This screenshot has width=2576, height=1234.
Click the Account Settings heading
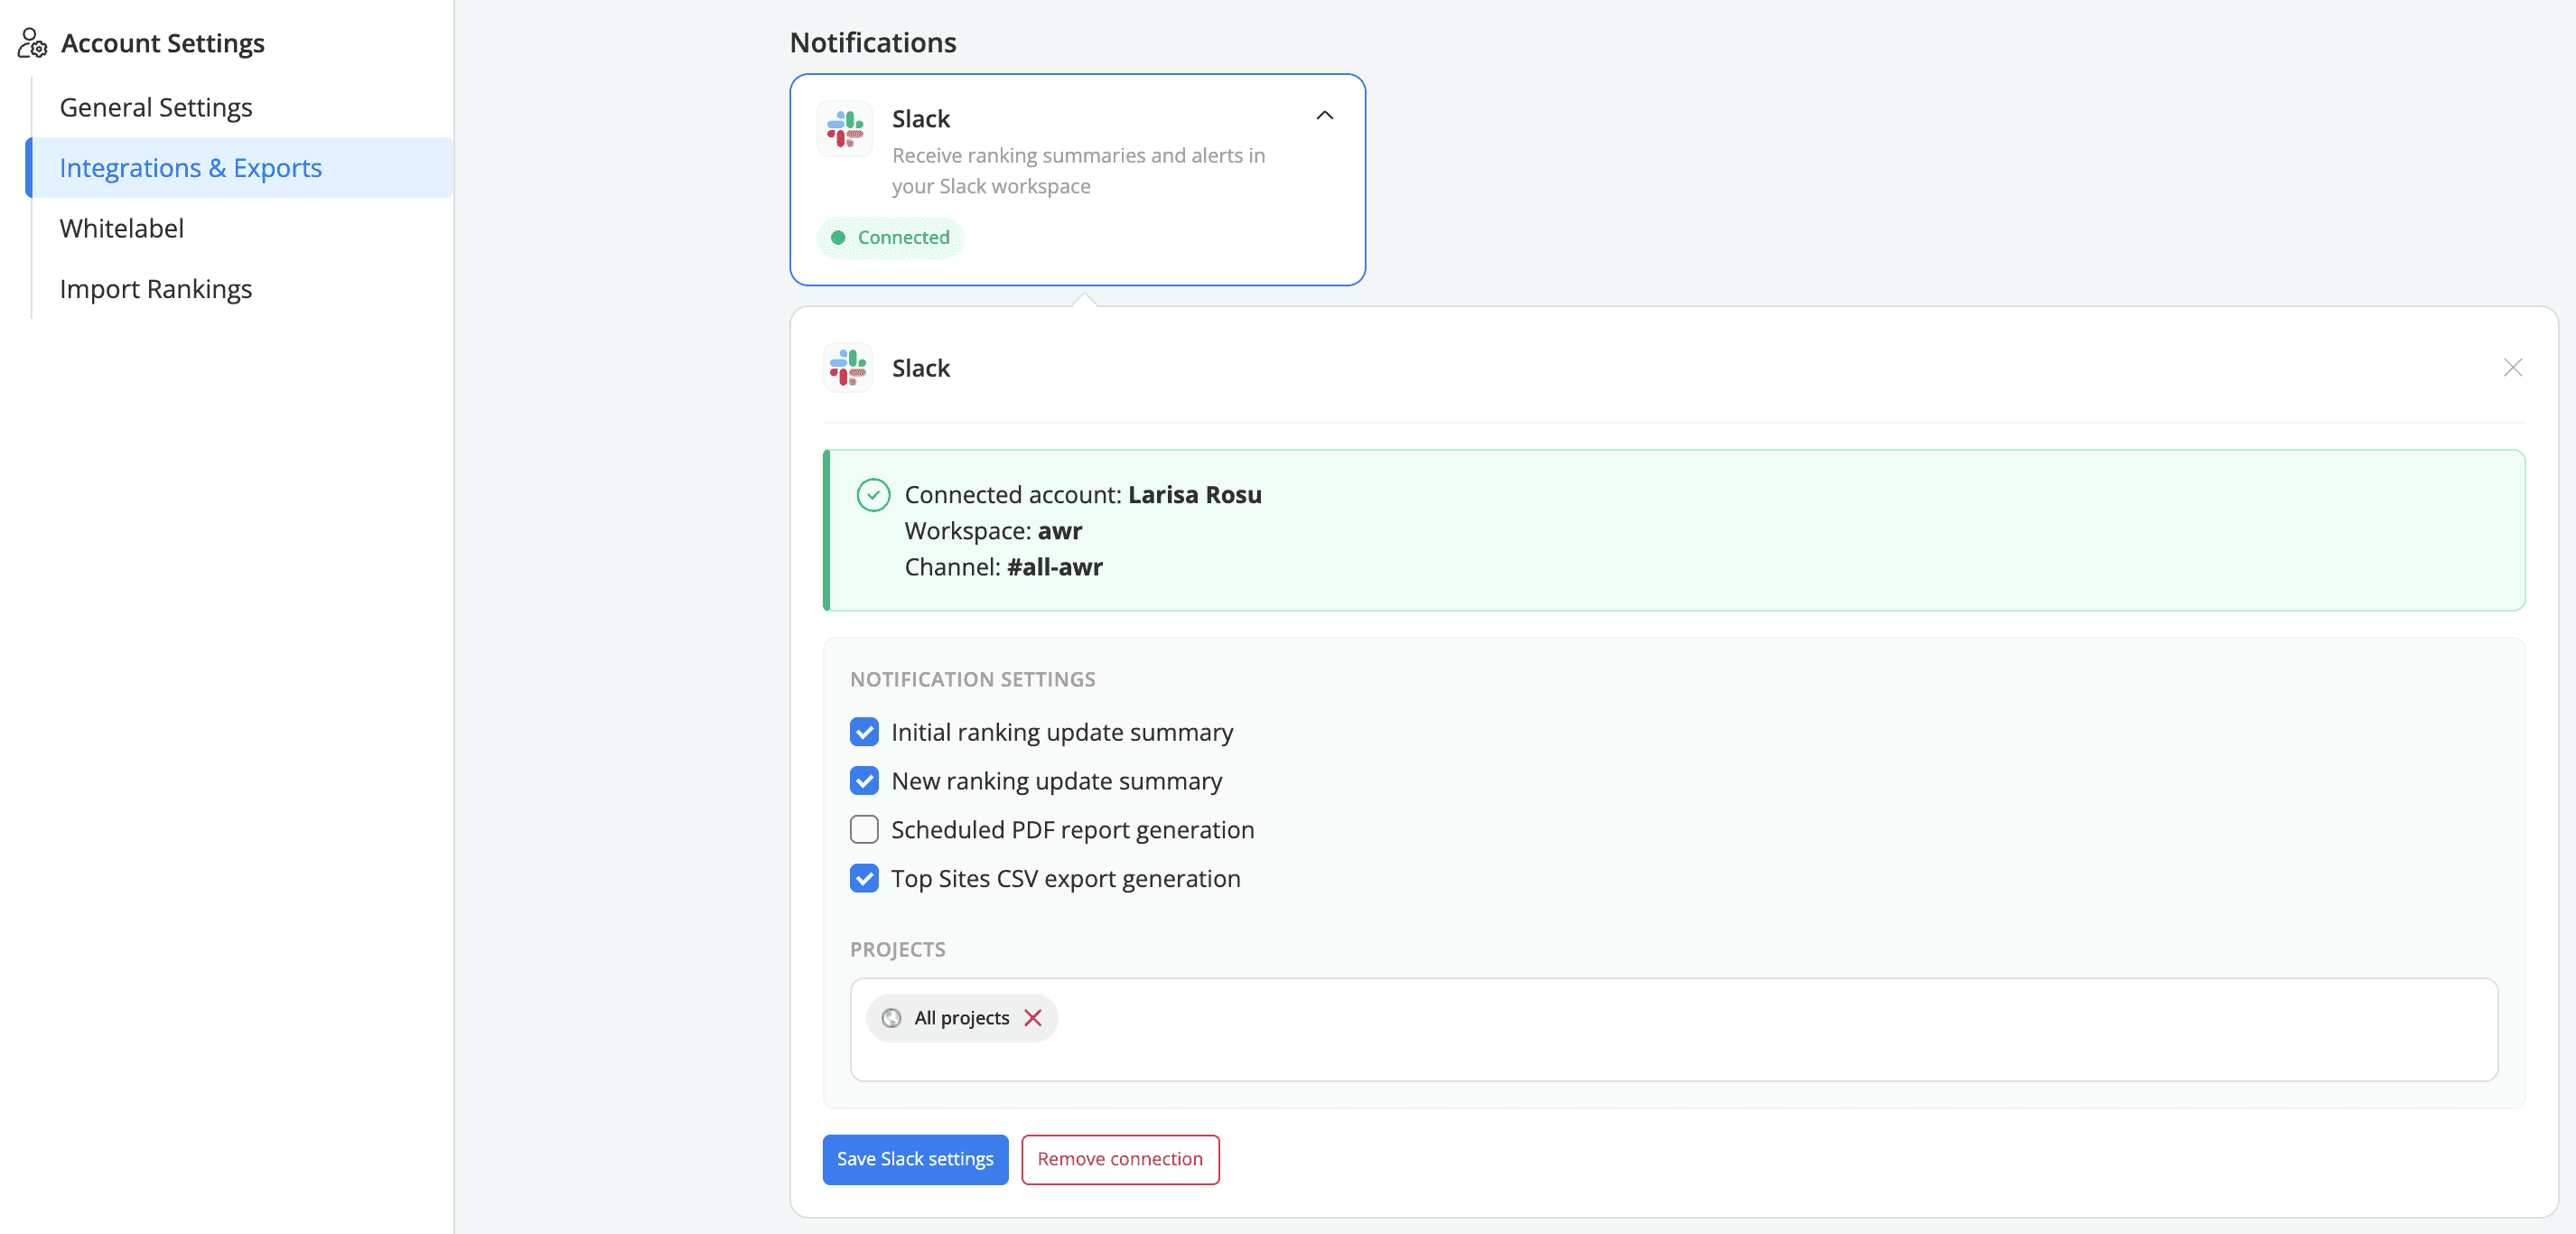point(162,43)
